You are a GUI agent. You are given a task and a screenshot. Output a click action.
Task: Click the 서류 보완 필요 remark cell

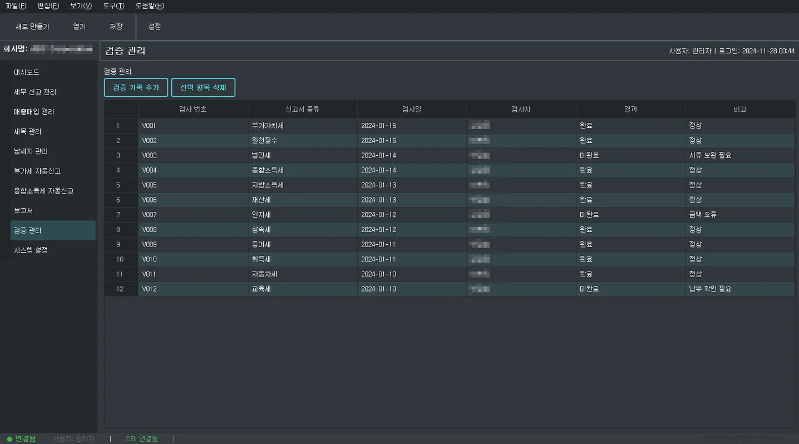click(739, 155)
